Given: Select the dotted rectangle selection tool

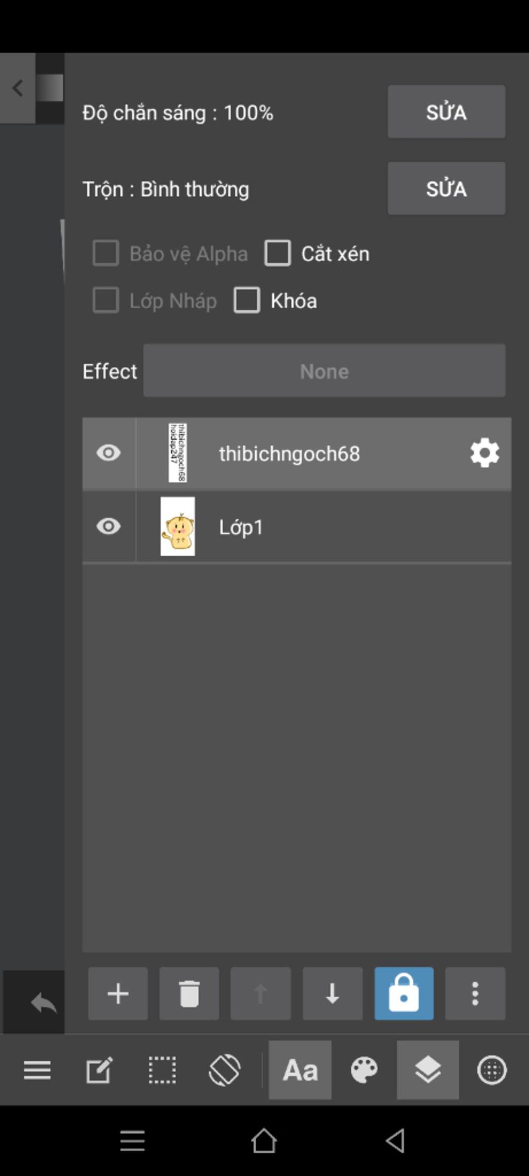Looking at the screenshot, I should point(162,1070).
